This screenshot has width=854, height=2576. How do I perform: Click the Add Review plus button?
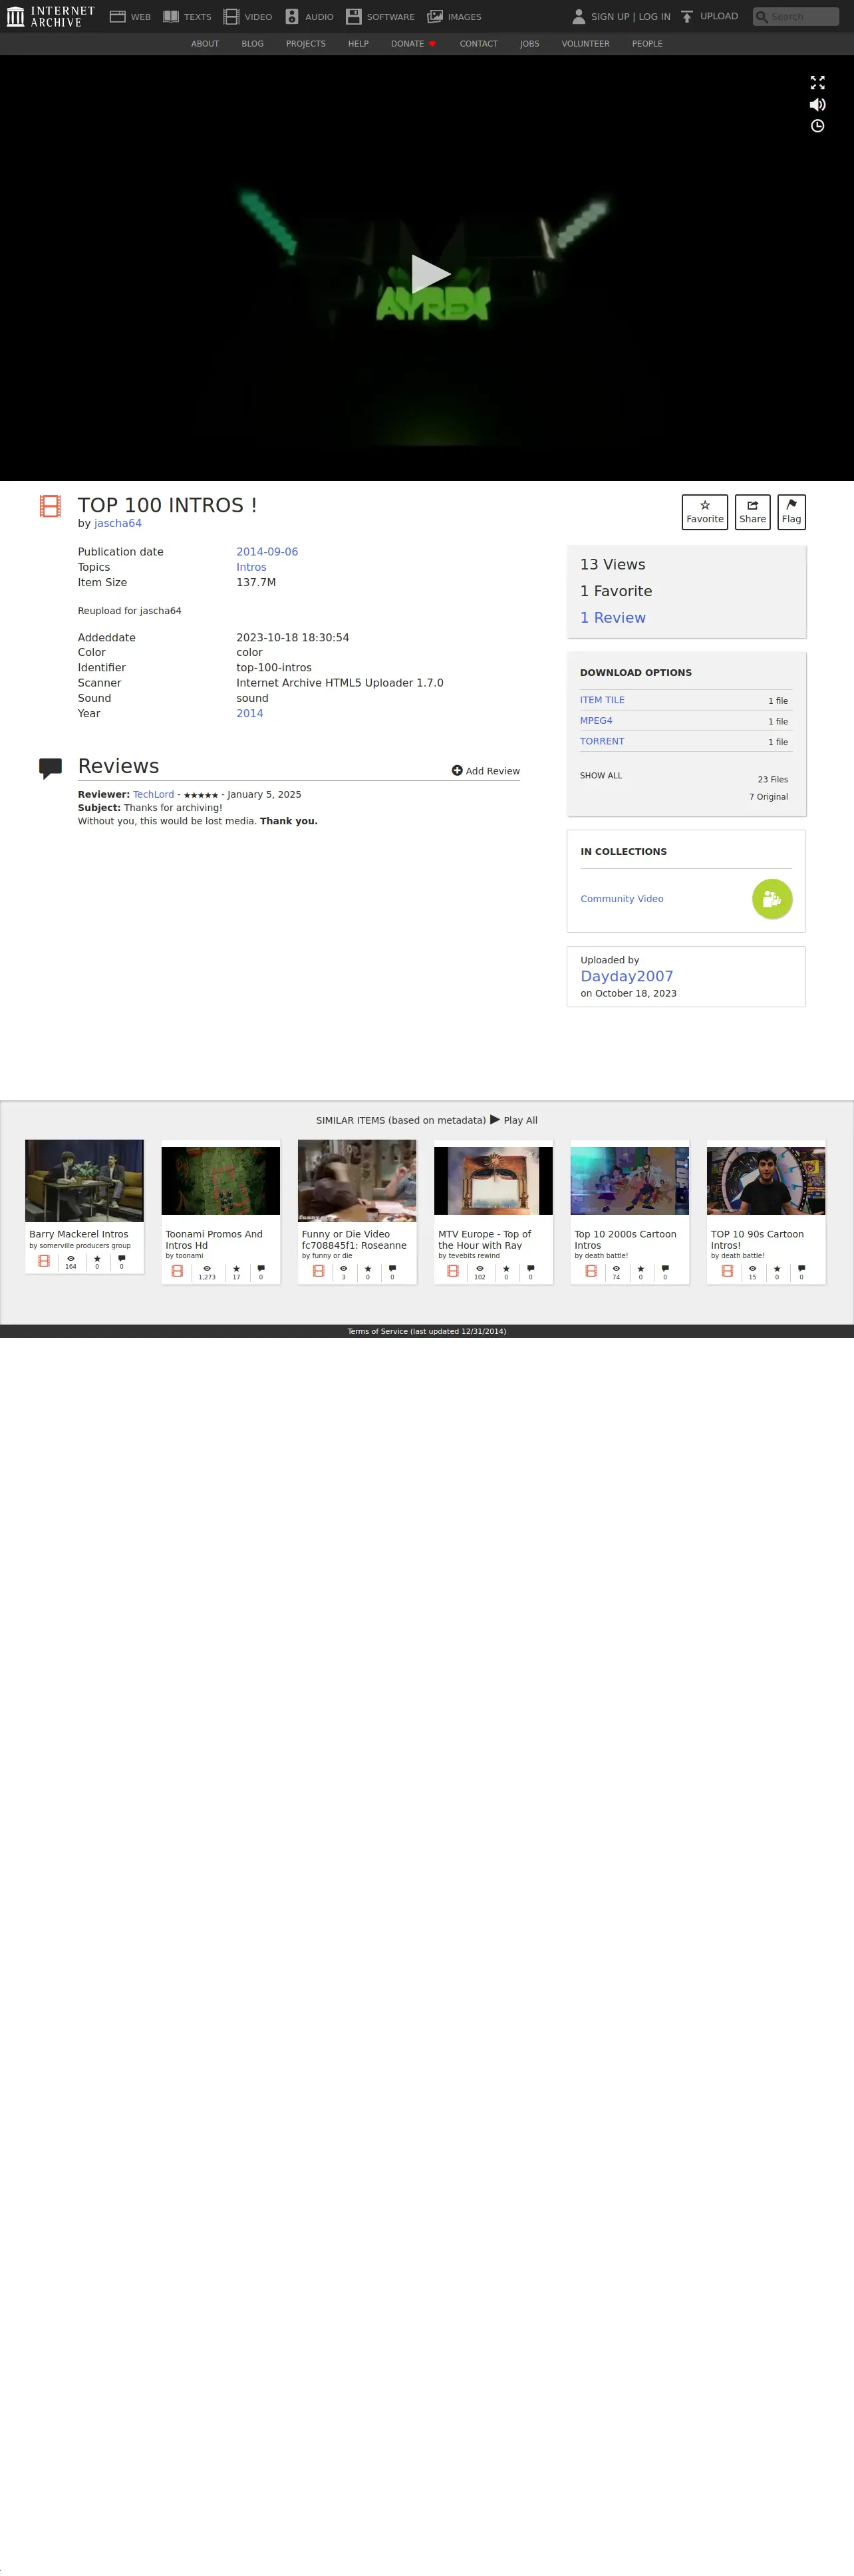pos(485,771)
